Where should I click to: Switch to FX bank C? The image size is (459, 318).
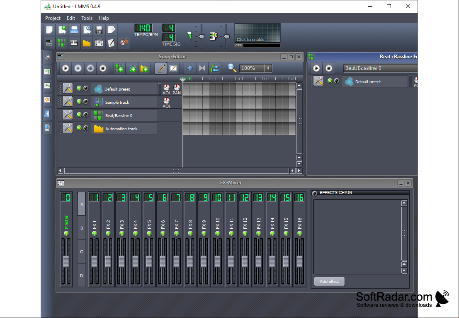82,252
